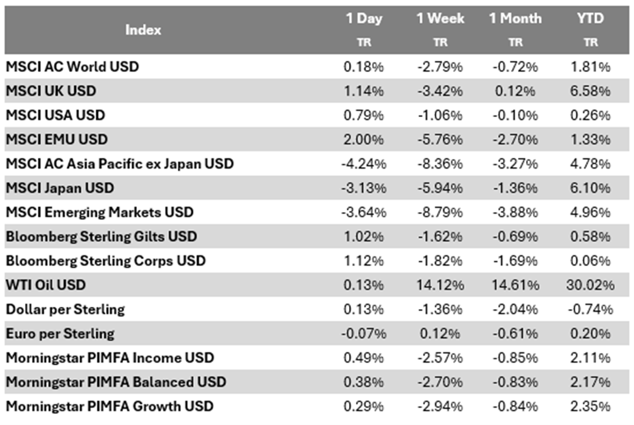Select the Euro per Sterling label
The height and width of the screenshot is (425, 634).
[60, 334]
